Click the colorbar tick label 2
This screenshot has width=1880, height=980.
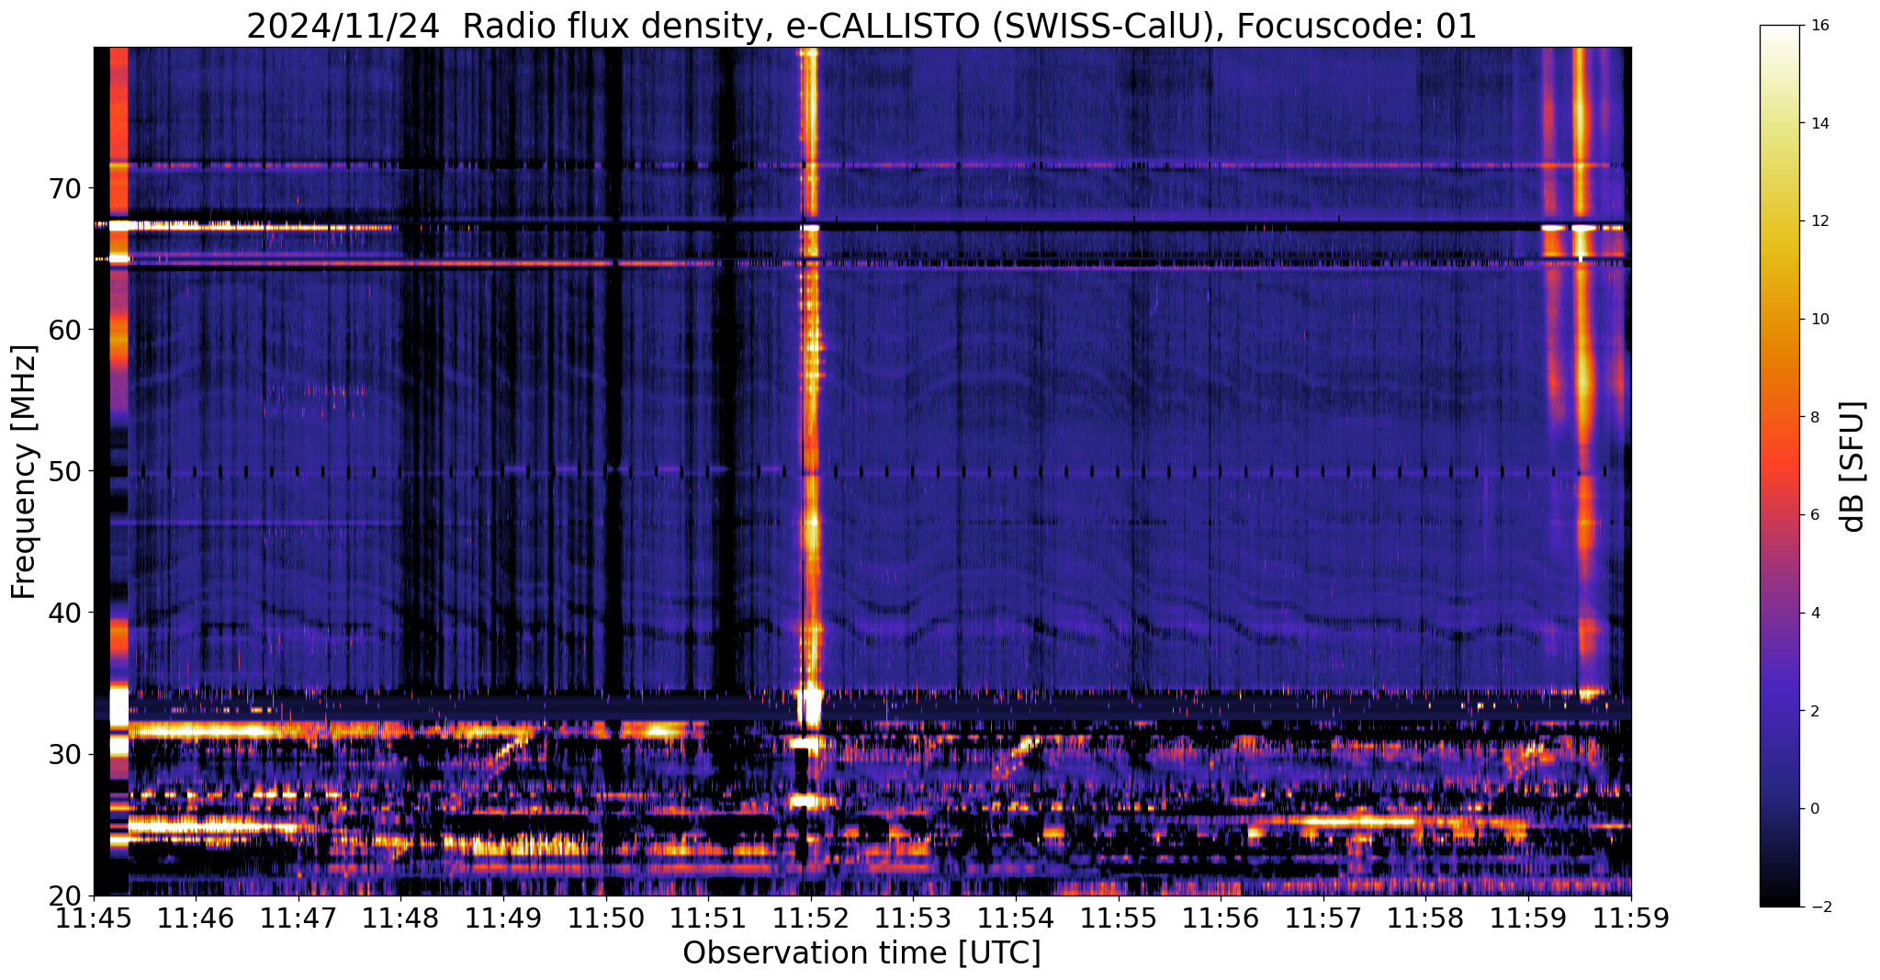pos(1816,711)
